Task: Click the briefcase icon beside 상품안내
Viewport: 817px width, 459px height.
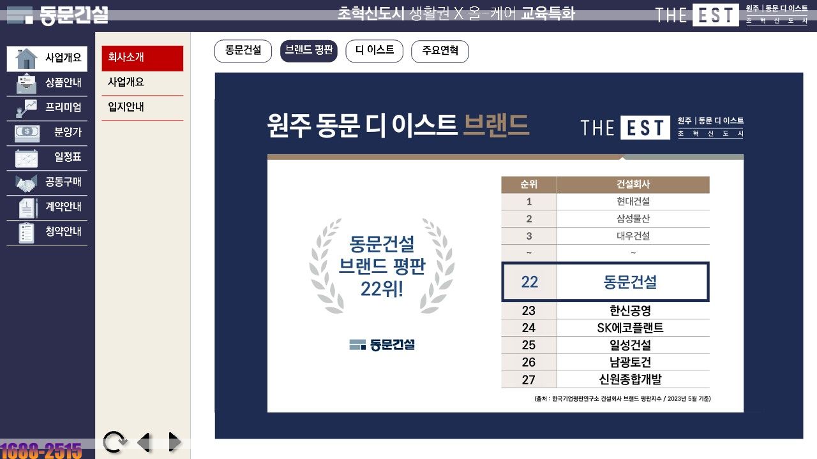Action: pyautogui.click(x=26, y=84)
